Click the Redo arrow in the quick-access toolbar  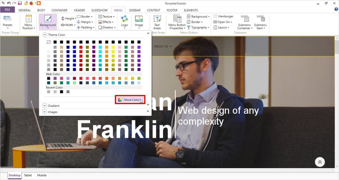(x=14, y=3)
